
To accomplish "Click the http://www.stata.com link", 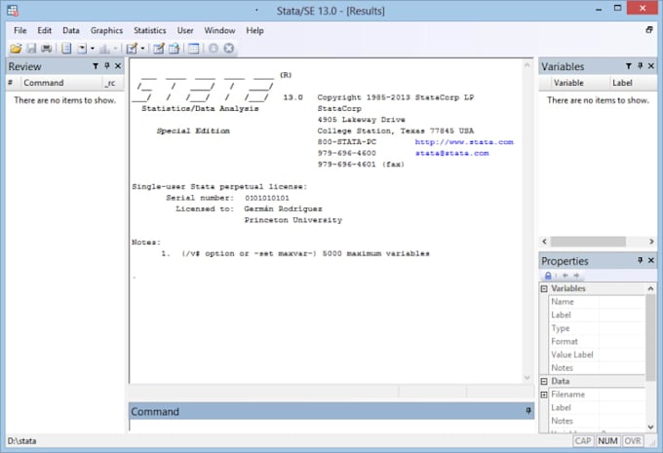I will (464, 142).
